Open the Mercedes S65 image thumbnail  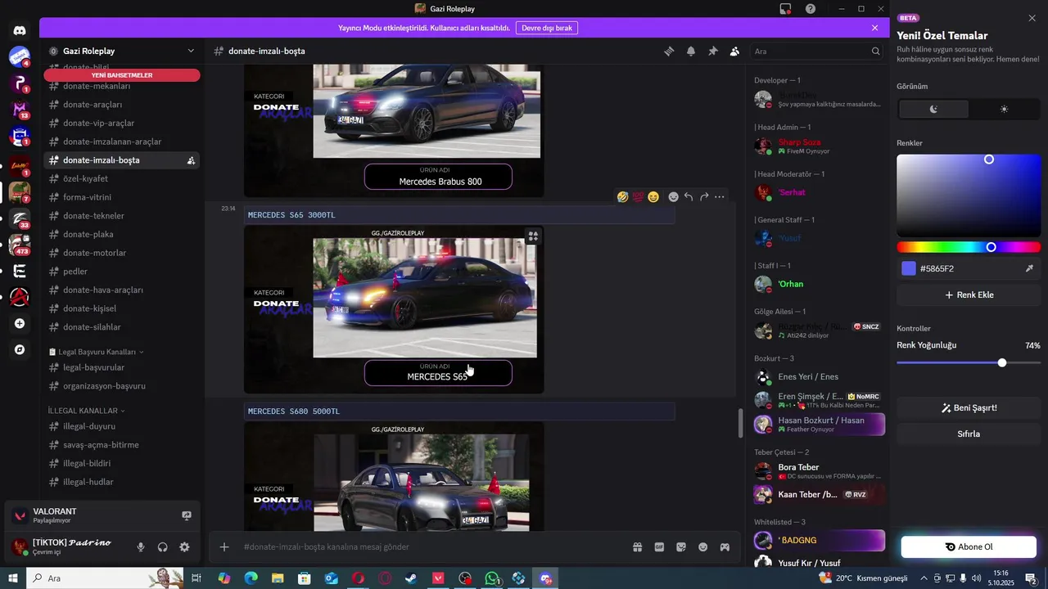(x=394, y=309)
